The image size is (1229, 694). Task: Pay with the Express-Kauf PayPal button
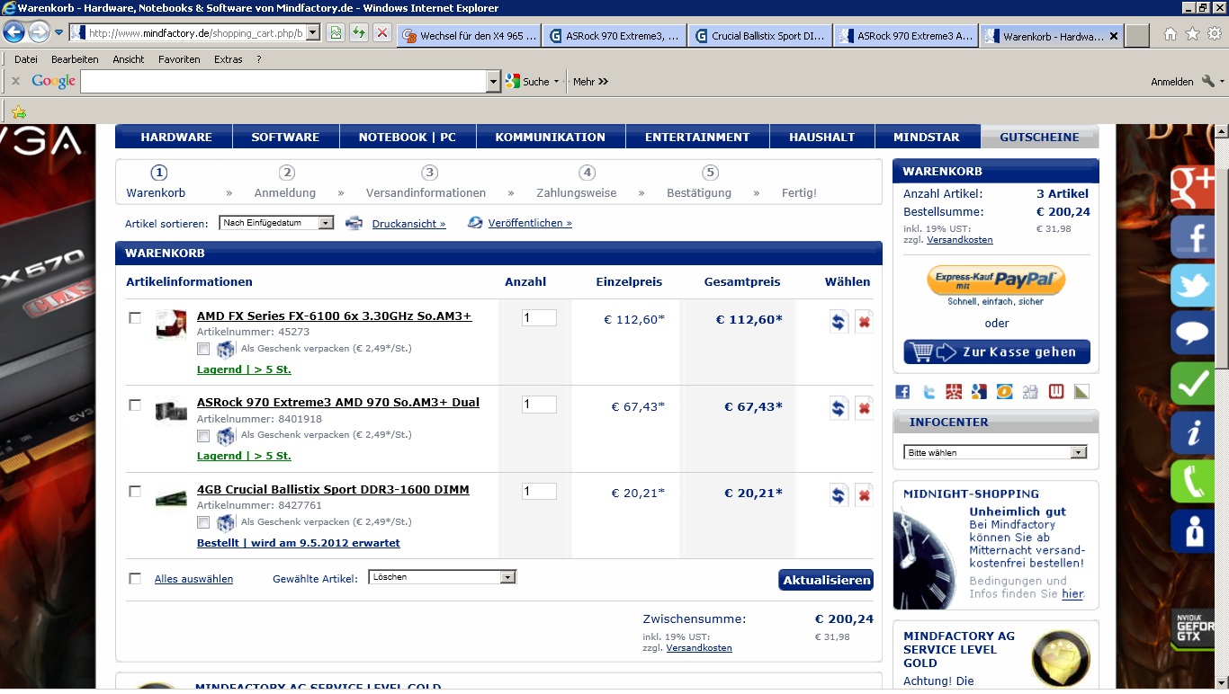click(997, 280)
